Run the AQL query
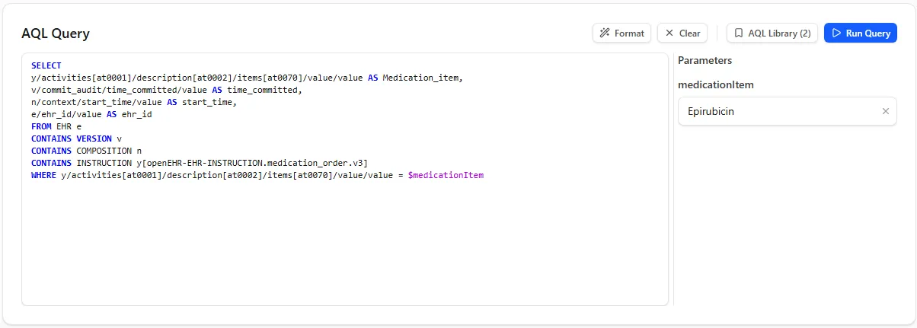This screenshot has width=917, height=328. pyautogui.click(x=861, y=33)
